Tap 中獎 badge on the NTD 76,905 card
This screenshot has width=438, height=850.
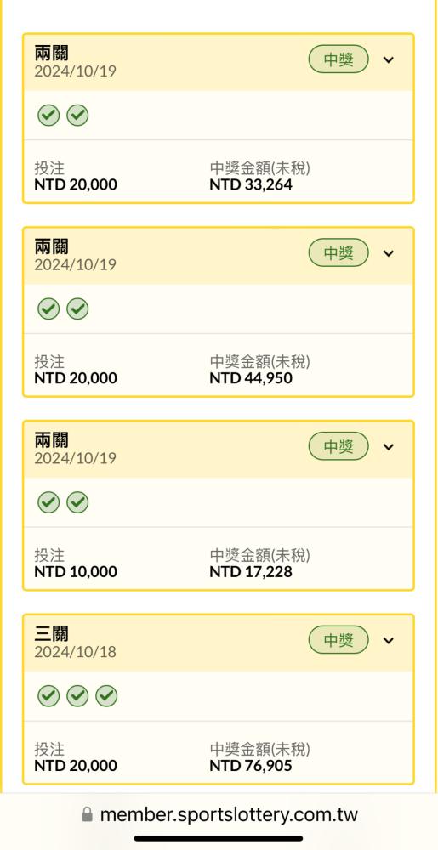coord(338,640)
